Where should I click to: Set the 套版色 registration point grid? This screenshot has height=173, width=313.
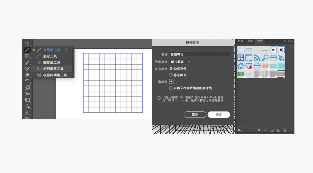pyautogui.click(x=172, y=81)
